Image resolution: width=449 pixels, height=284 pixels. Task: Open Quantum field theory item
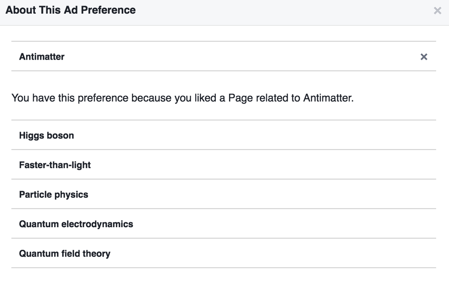click(x=65, y=254)
